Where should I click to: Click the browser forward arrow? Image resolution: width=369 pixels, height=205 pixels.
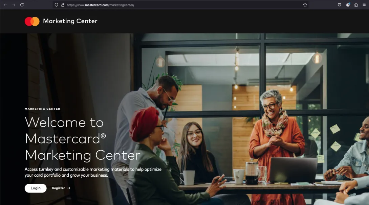(14, 5)
